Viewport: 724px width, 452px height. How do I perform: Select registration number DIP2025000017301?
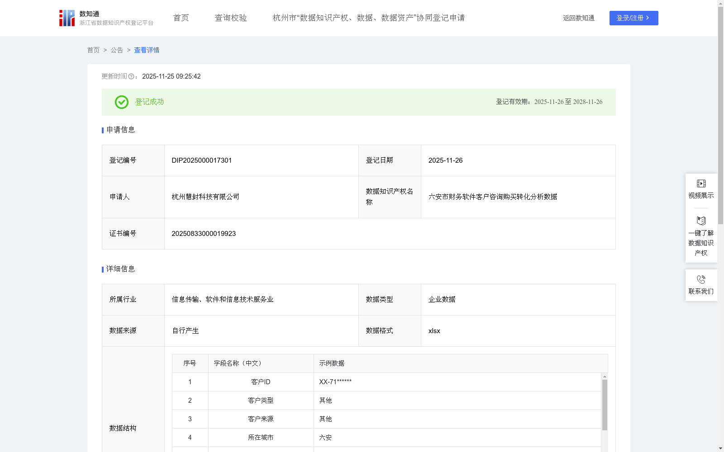(202, 160)
